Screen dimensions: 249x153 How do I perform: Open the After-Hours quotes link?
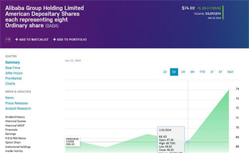point(14,73)
